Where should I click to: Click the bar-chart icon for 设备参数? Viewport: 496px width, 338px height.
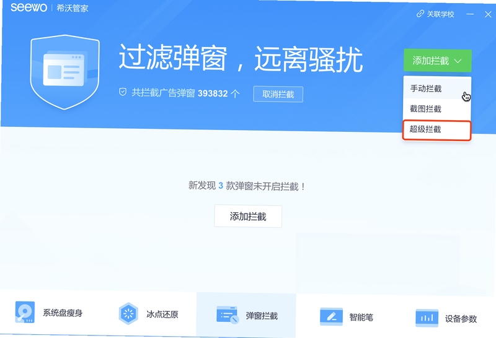(427, 318)
